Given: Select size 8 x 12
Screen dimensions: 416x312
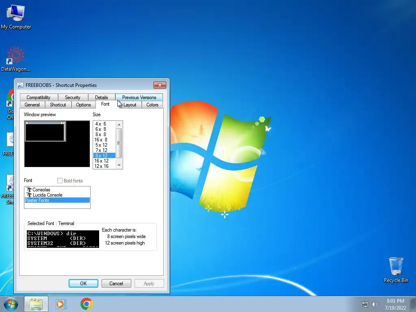Looking at the screenshot, I should click(104, 156).
